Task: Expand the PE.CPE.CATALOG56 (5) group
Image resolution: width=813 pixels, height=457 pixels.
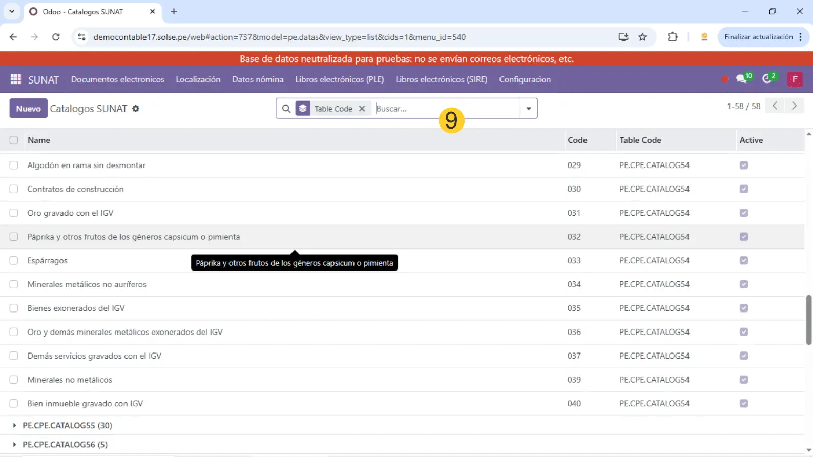Action: 65,445
